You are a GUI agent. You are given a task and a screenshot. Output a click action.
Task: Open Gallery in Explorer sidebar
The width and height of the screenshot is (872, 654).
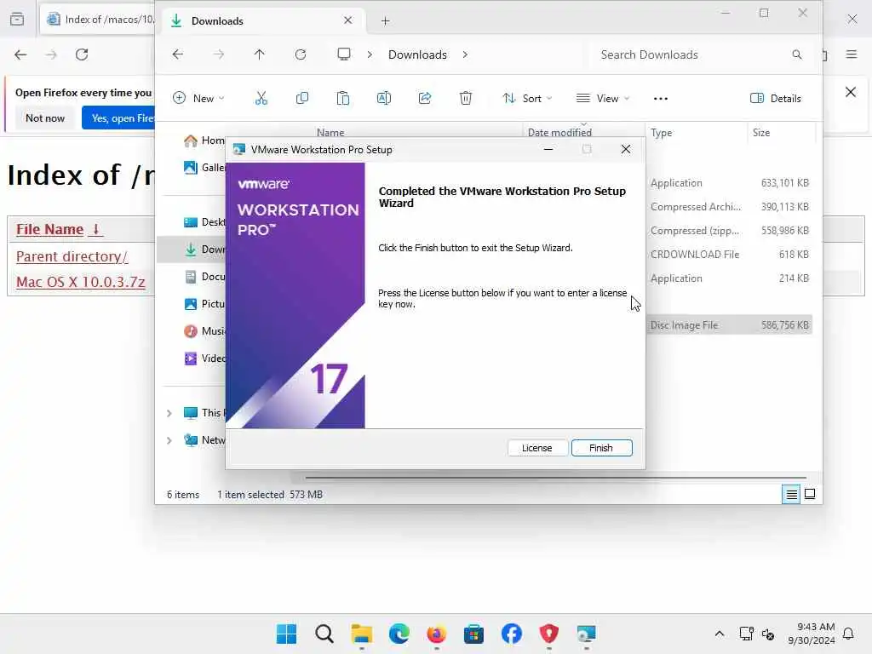(204, 168)
